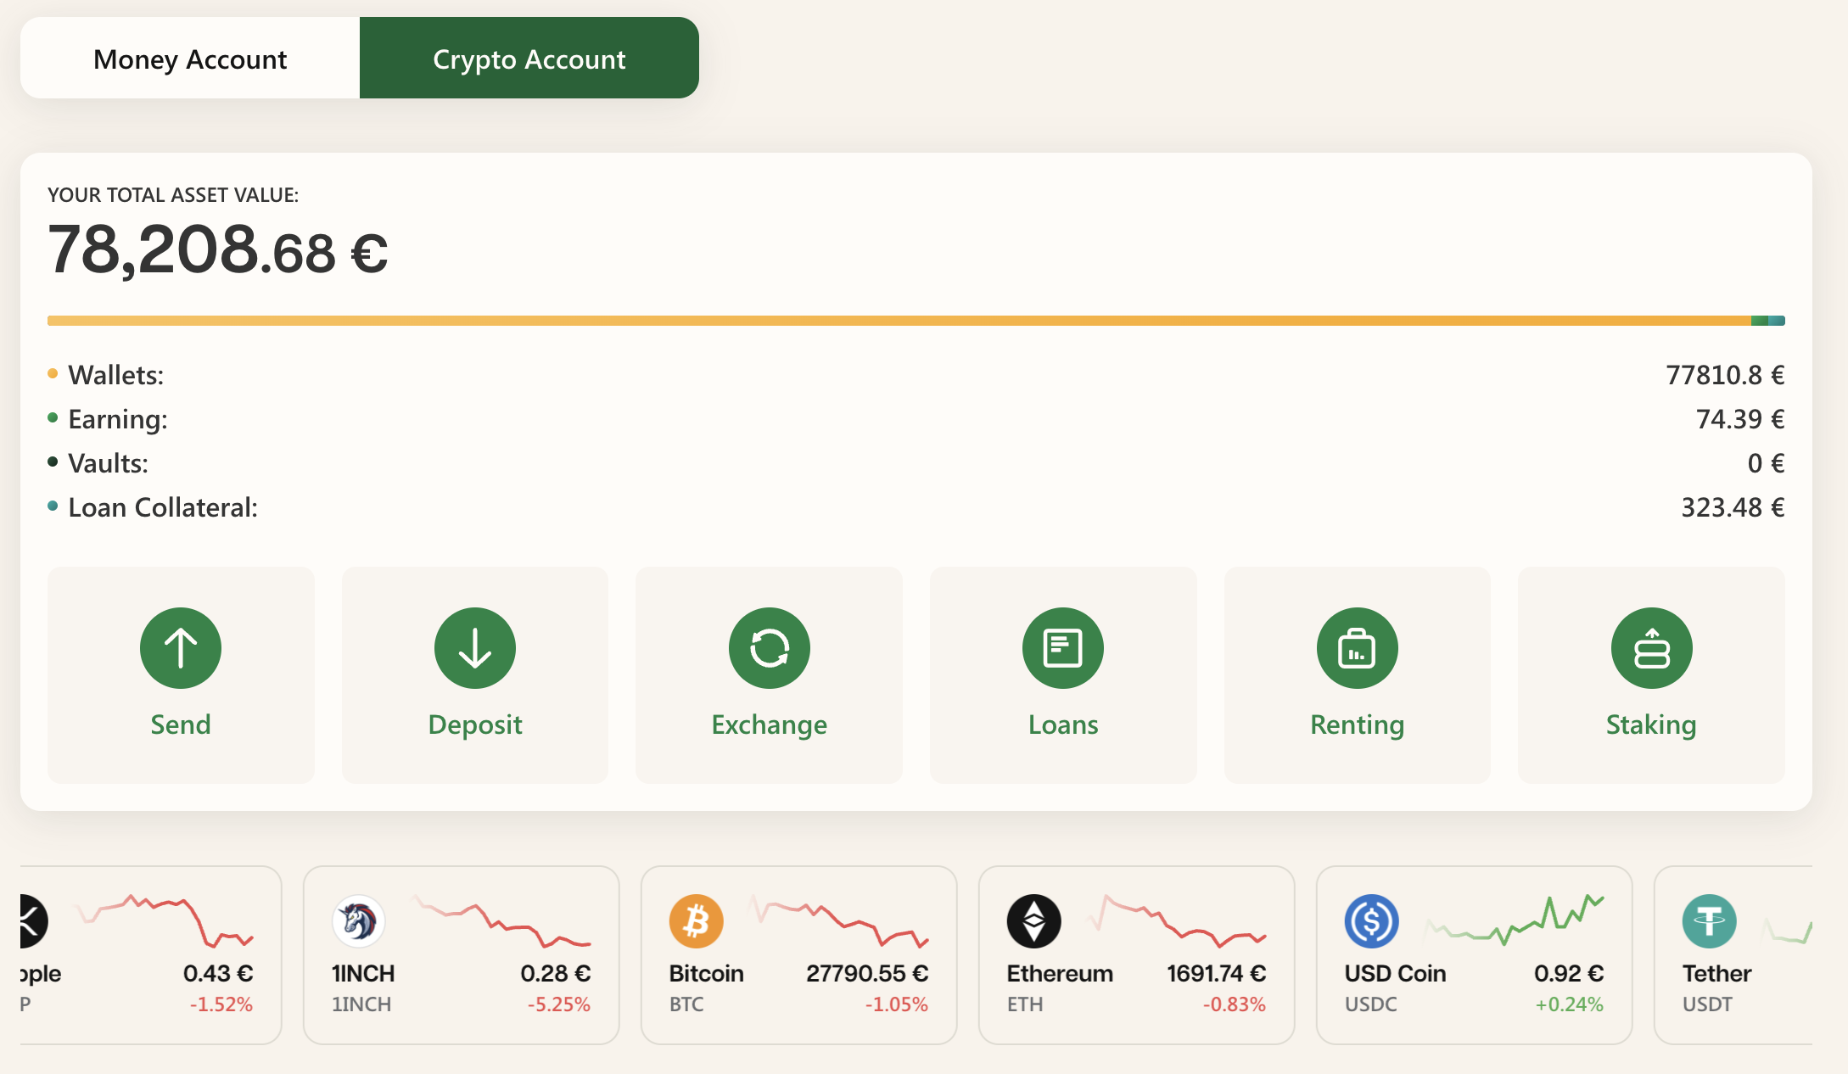The height and width of the screenshot is (1074, 1848).
Task: Click the 1INCH unicorn icon
Action: click(359, 921)
